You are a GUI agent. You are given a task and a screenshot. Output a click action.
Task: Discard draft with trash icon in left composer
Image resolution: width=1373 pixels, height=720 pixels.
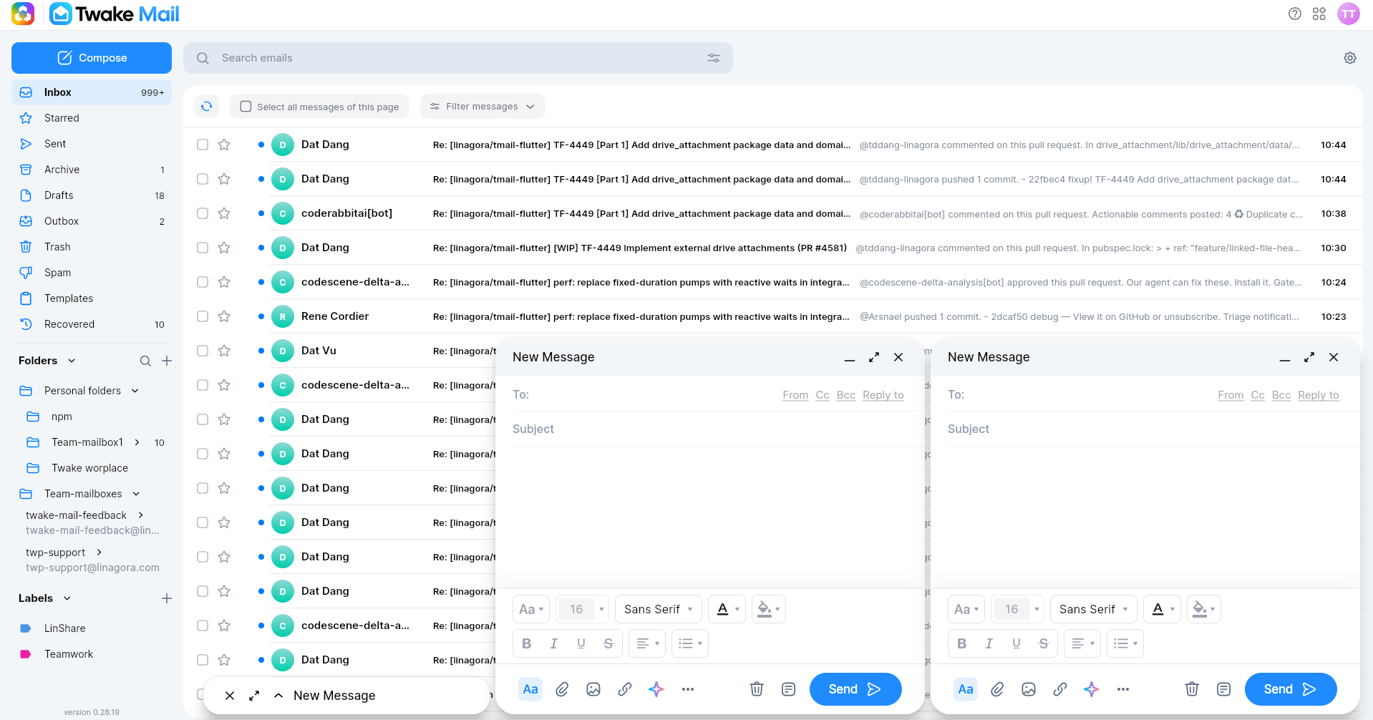(757, 689)
